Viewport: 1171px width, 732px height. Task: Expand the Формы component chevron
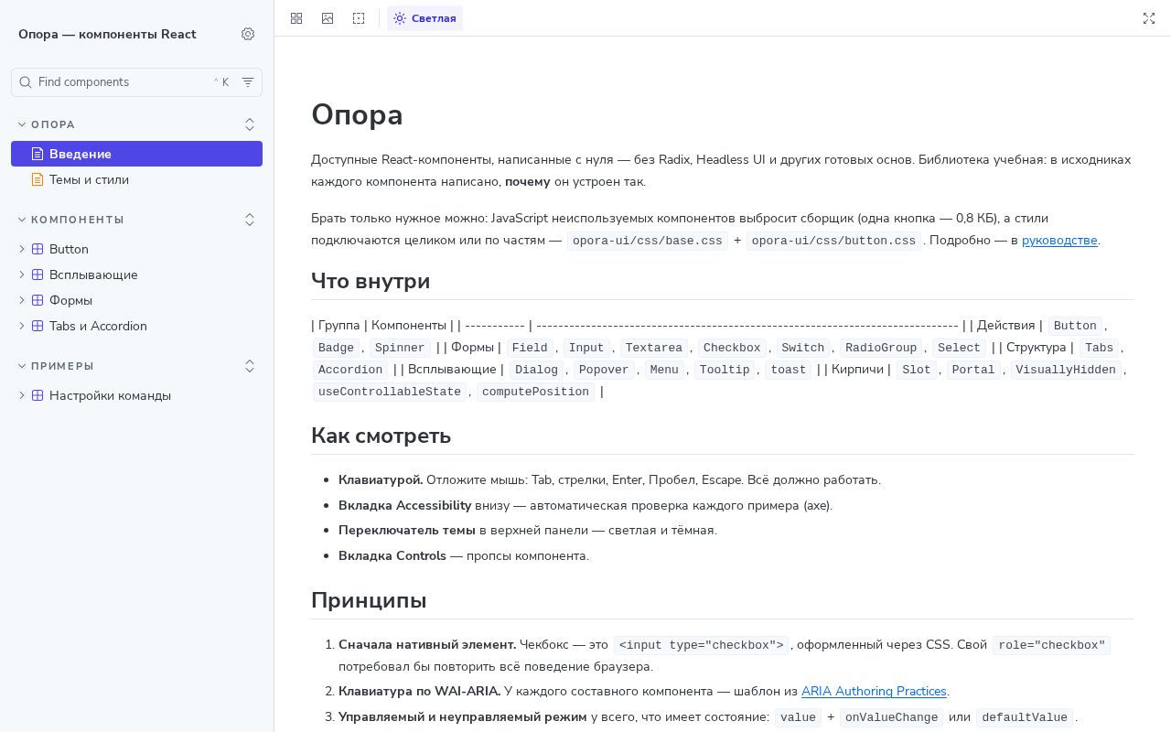coord(22,300)
